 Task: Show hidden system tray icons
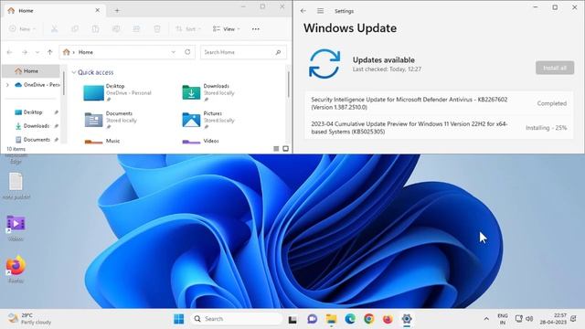coord(486,319)
